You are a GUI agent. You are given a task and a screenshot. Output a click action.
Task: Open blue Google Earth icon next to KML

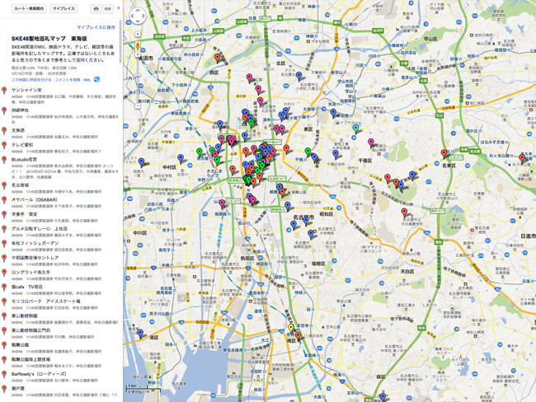coord(96,79)
